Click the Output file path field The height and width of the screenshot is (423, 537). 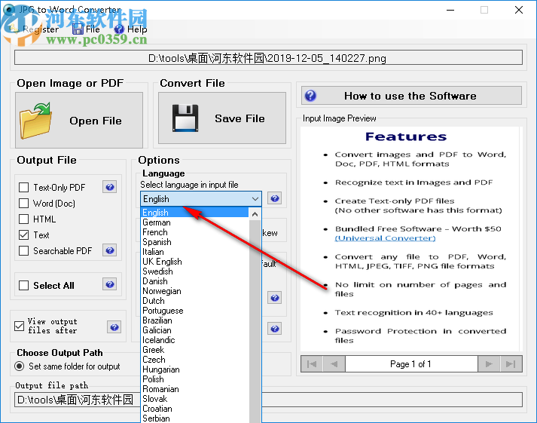click(268, 400)
